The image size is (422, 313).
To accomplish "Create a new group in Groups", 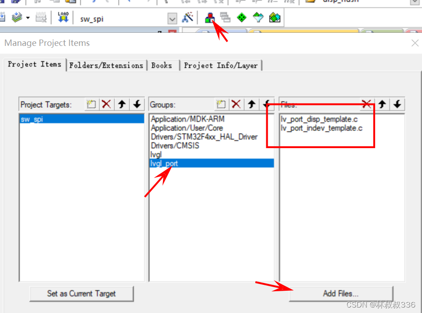I will [221, 104].
